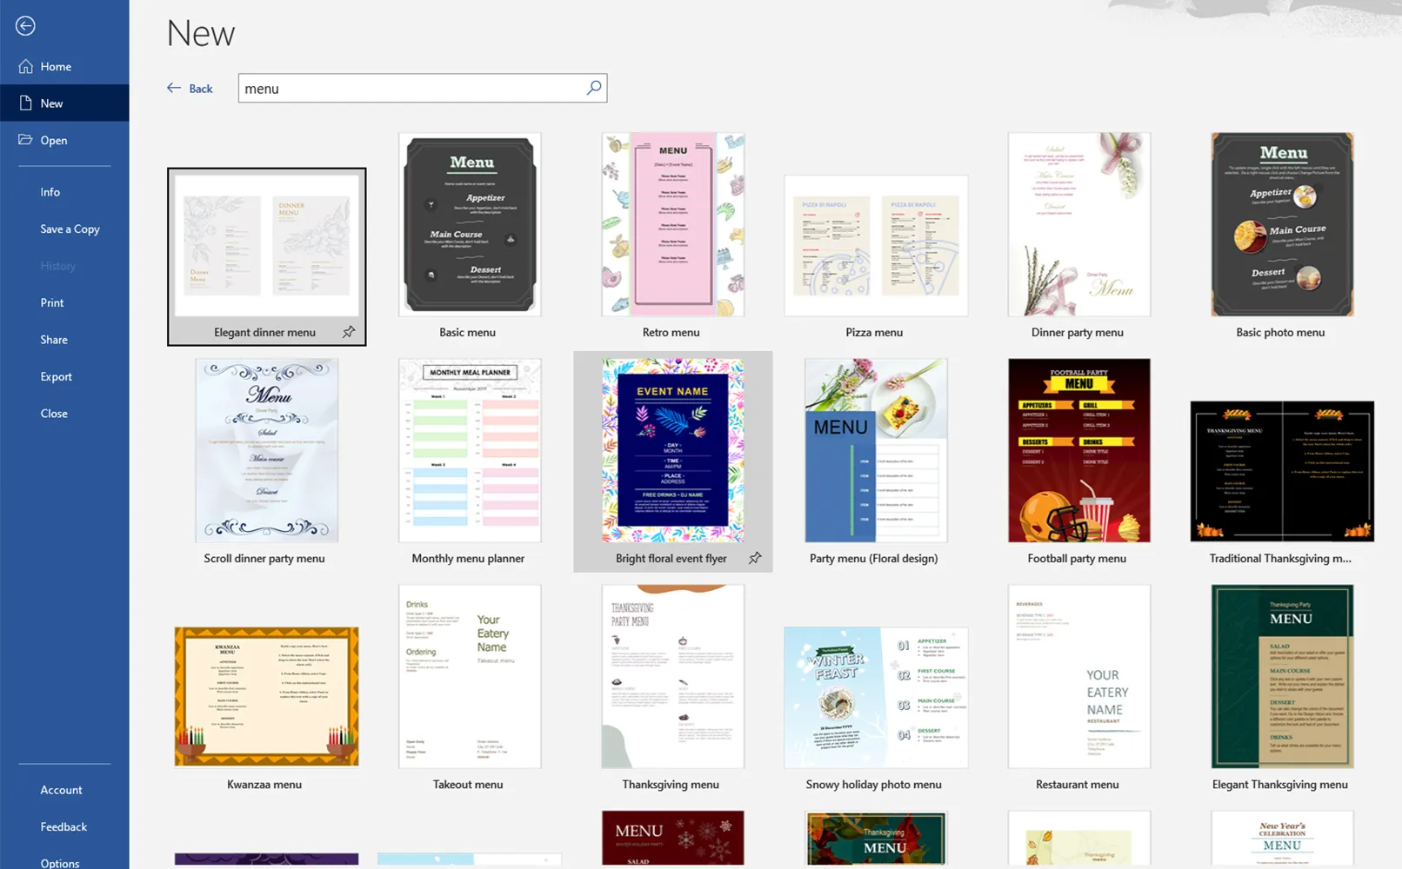Open Options in the sidebar
The height and width of the screenshot is (869, 1402).
[x=60, y=863]
